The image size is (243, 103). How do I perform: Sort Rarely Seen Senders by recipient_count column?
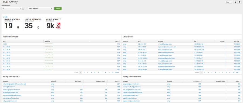tap(101, 81)
